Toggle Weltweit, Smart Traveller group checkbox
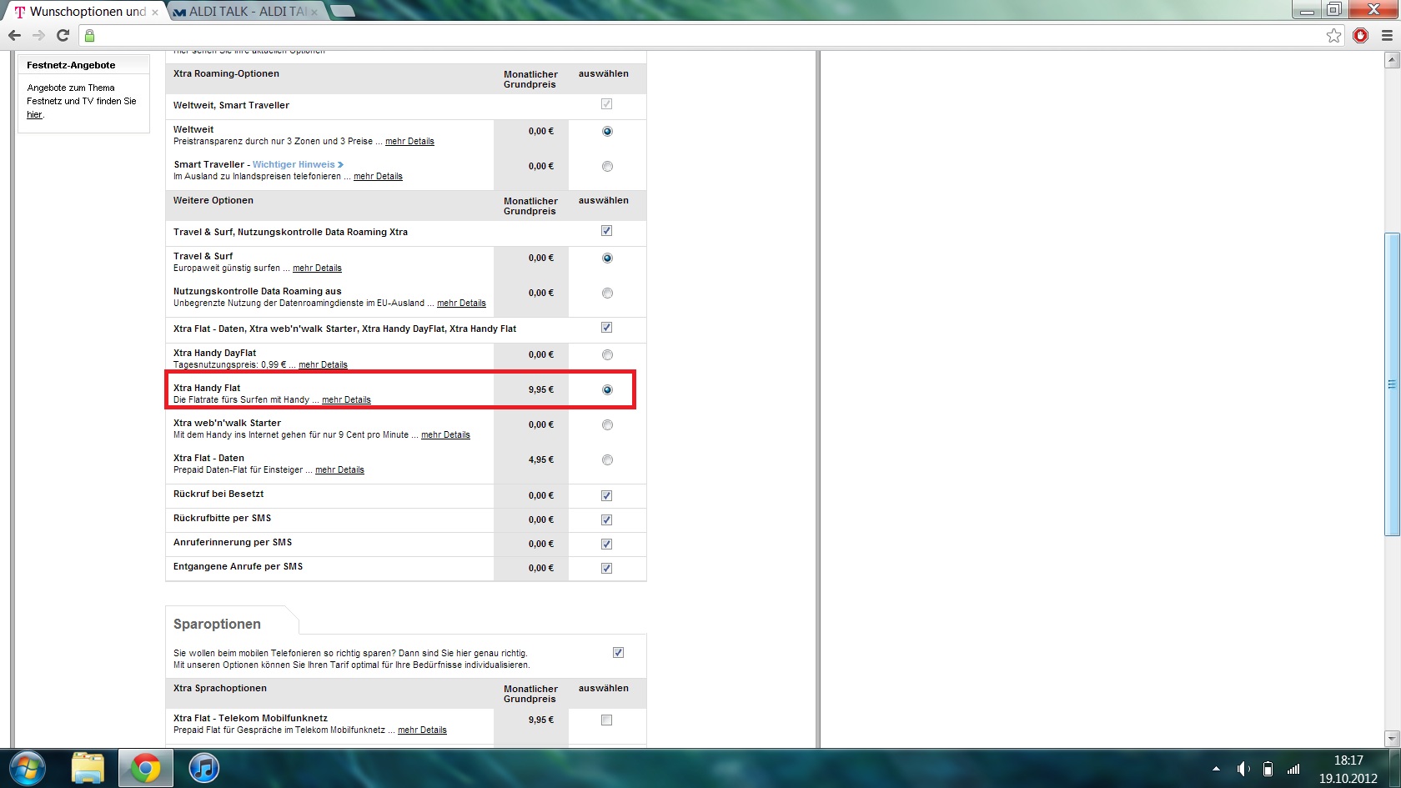1401x788 pixels. click(606, 104)
